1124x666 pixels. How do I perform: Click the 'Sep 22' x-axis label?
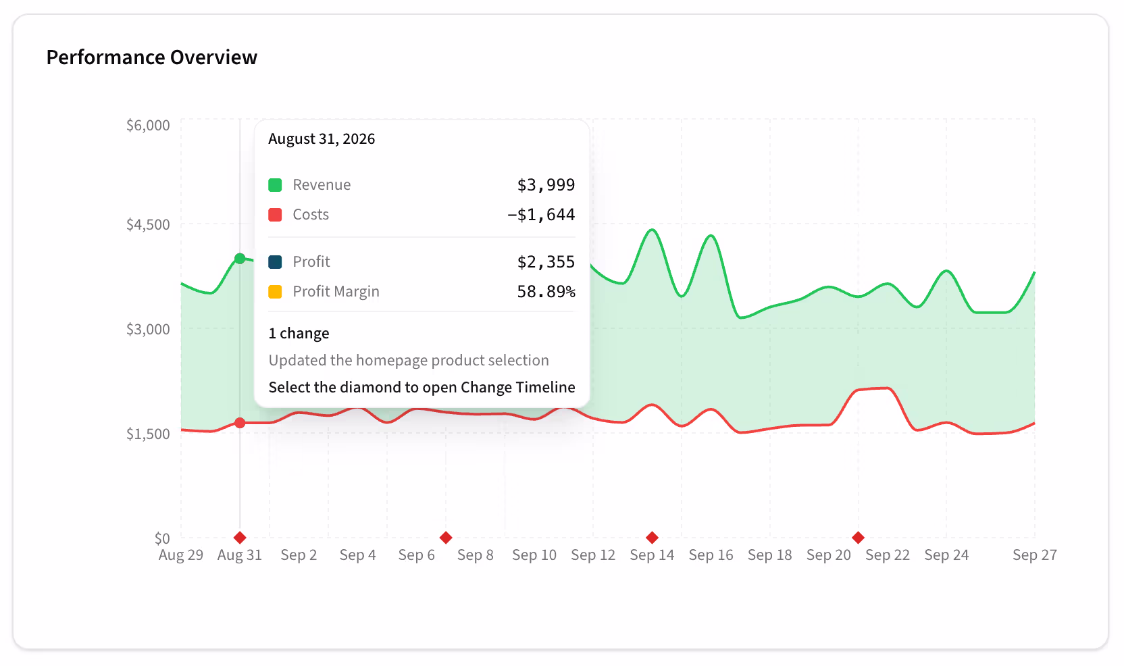click(x=888, y=555)
